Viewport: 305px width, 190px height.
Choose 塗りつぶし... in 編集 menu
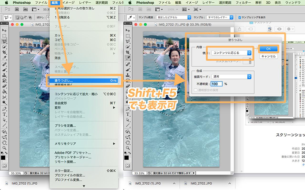[84, 80]
